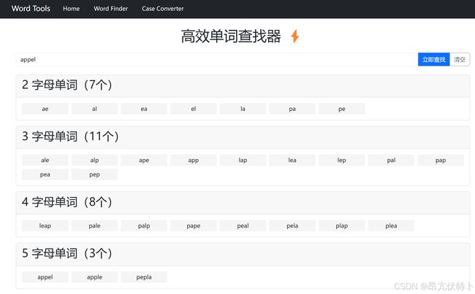Click the letters input field containing appel

coord(217,60)
